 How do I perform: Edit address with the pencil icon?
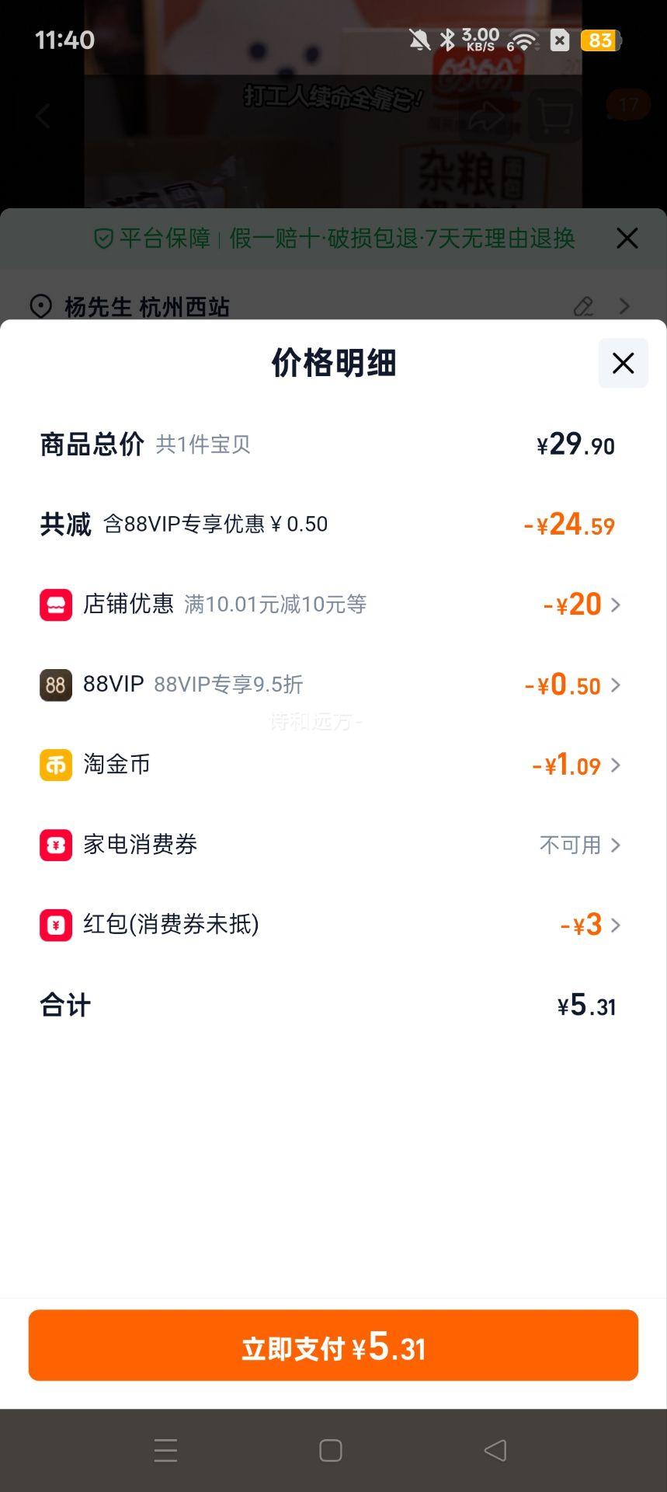583,306
